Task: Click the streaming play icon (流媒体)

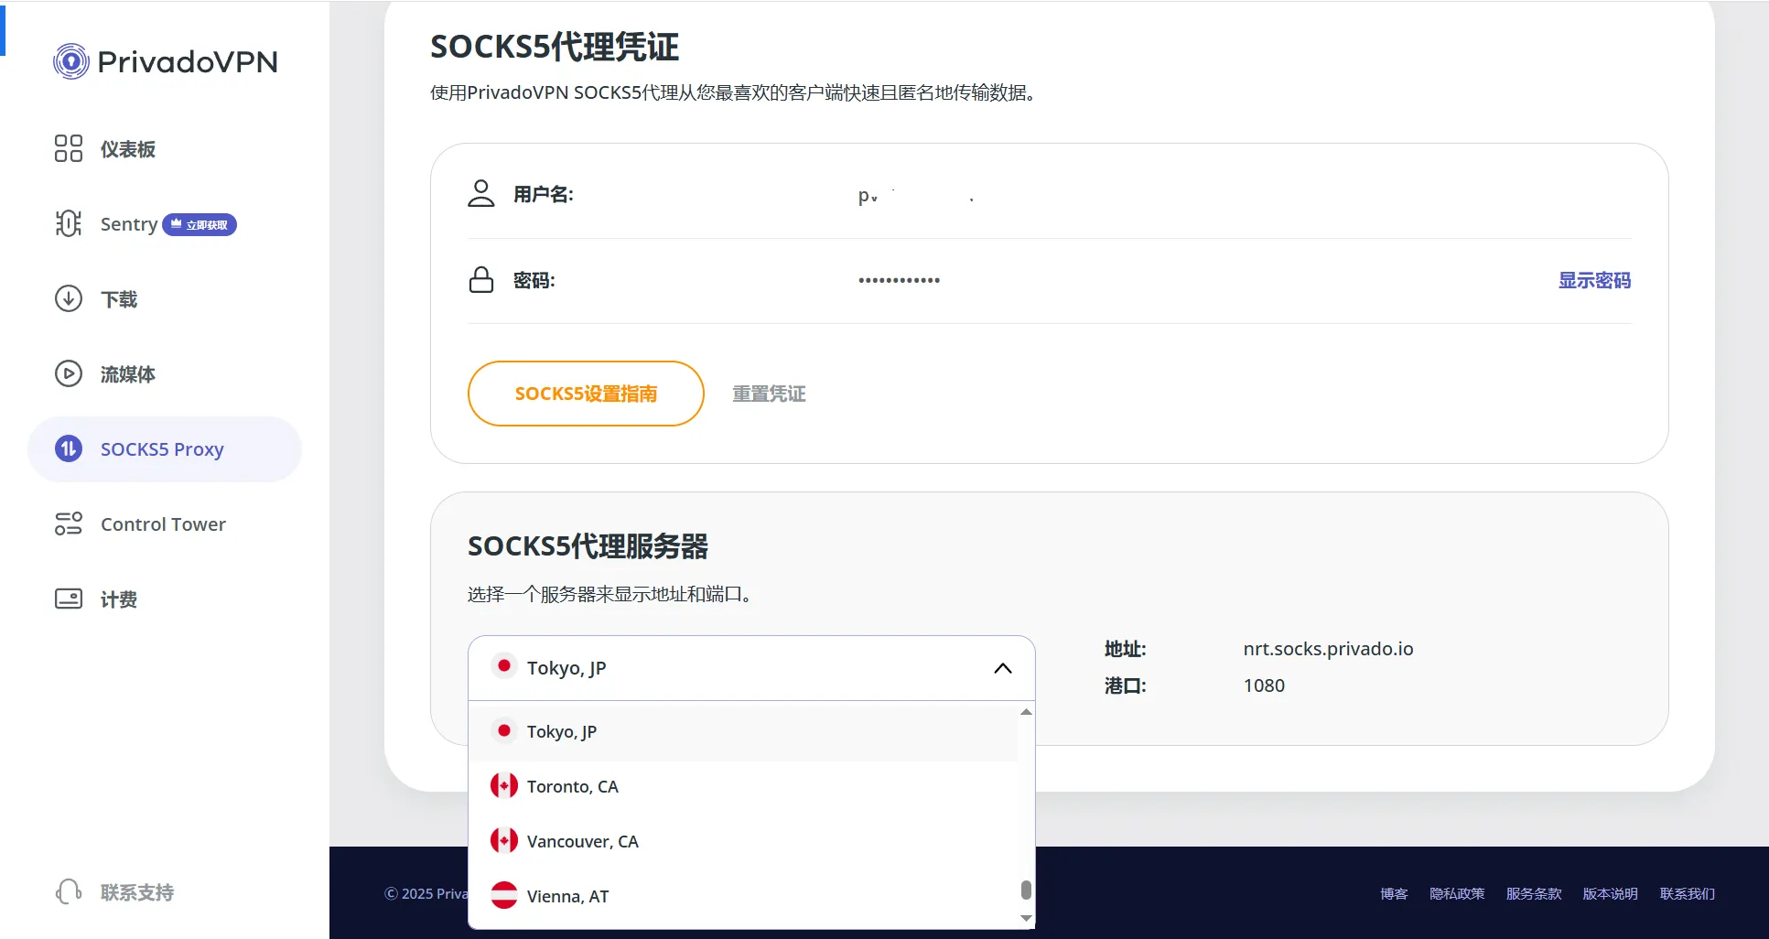Action: [x=69, y=373]
